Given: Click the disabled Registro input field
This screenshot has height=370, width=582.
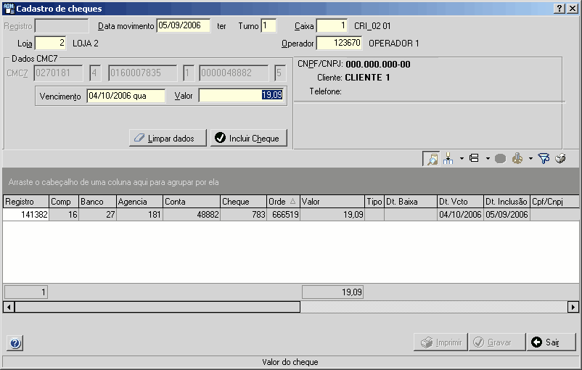Looking at the screenshot, I should point(62,26).
